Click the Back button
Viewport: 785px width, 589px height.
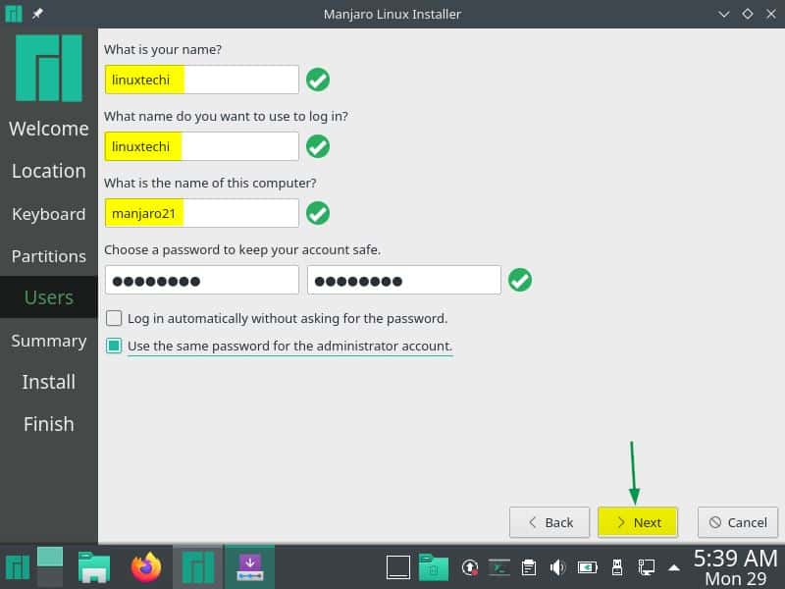coord(549,522)
